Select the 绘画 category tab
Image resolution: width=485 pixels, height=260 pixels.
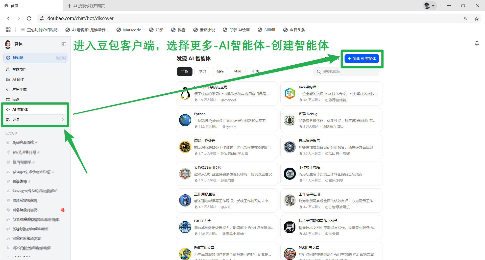point(237,72)
